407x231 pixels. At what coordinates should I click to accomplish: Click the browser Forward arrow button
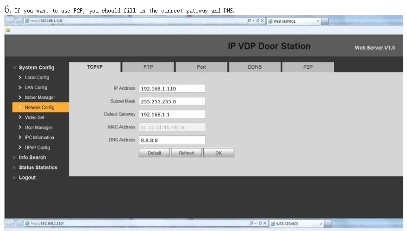point(19,20)
